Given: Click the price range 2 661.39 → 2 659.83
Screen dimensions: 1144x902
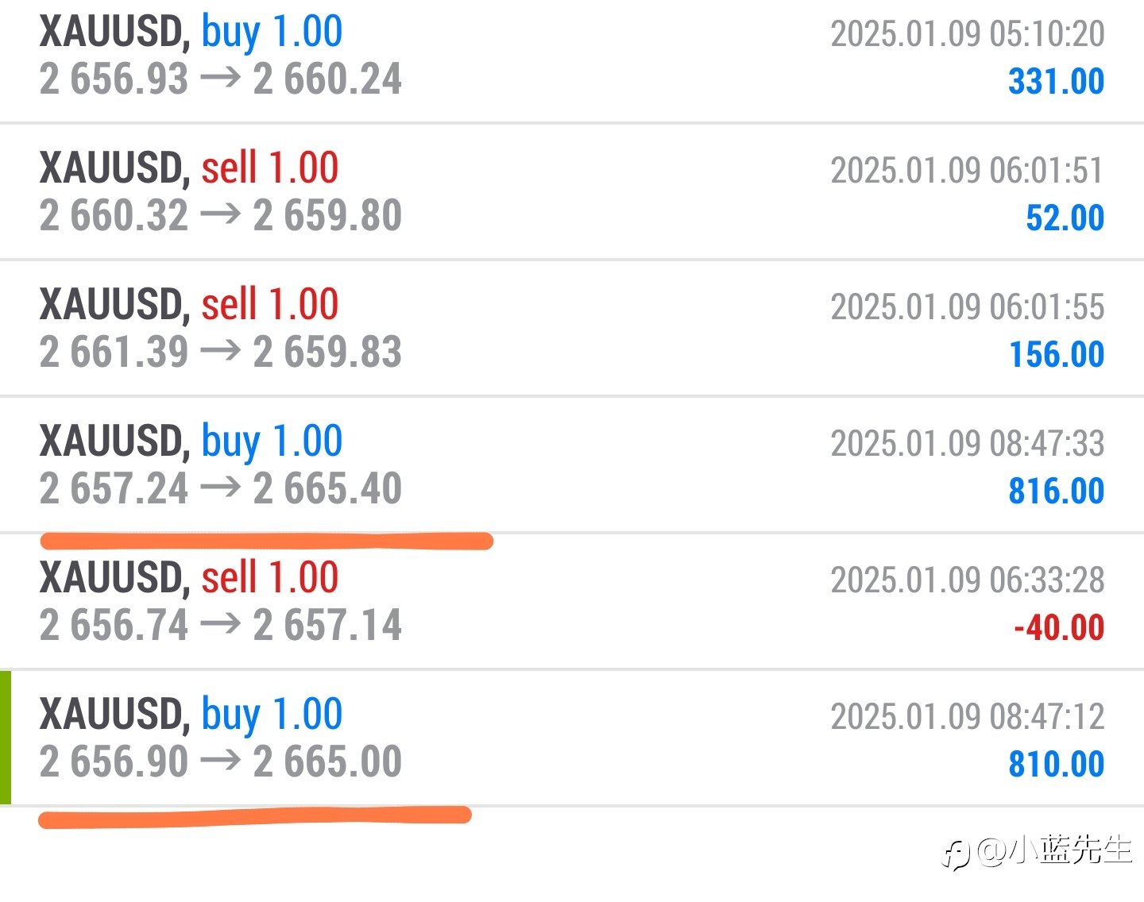Looking at the screenshot, I should click(221, 353).
